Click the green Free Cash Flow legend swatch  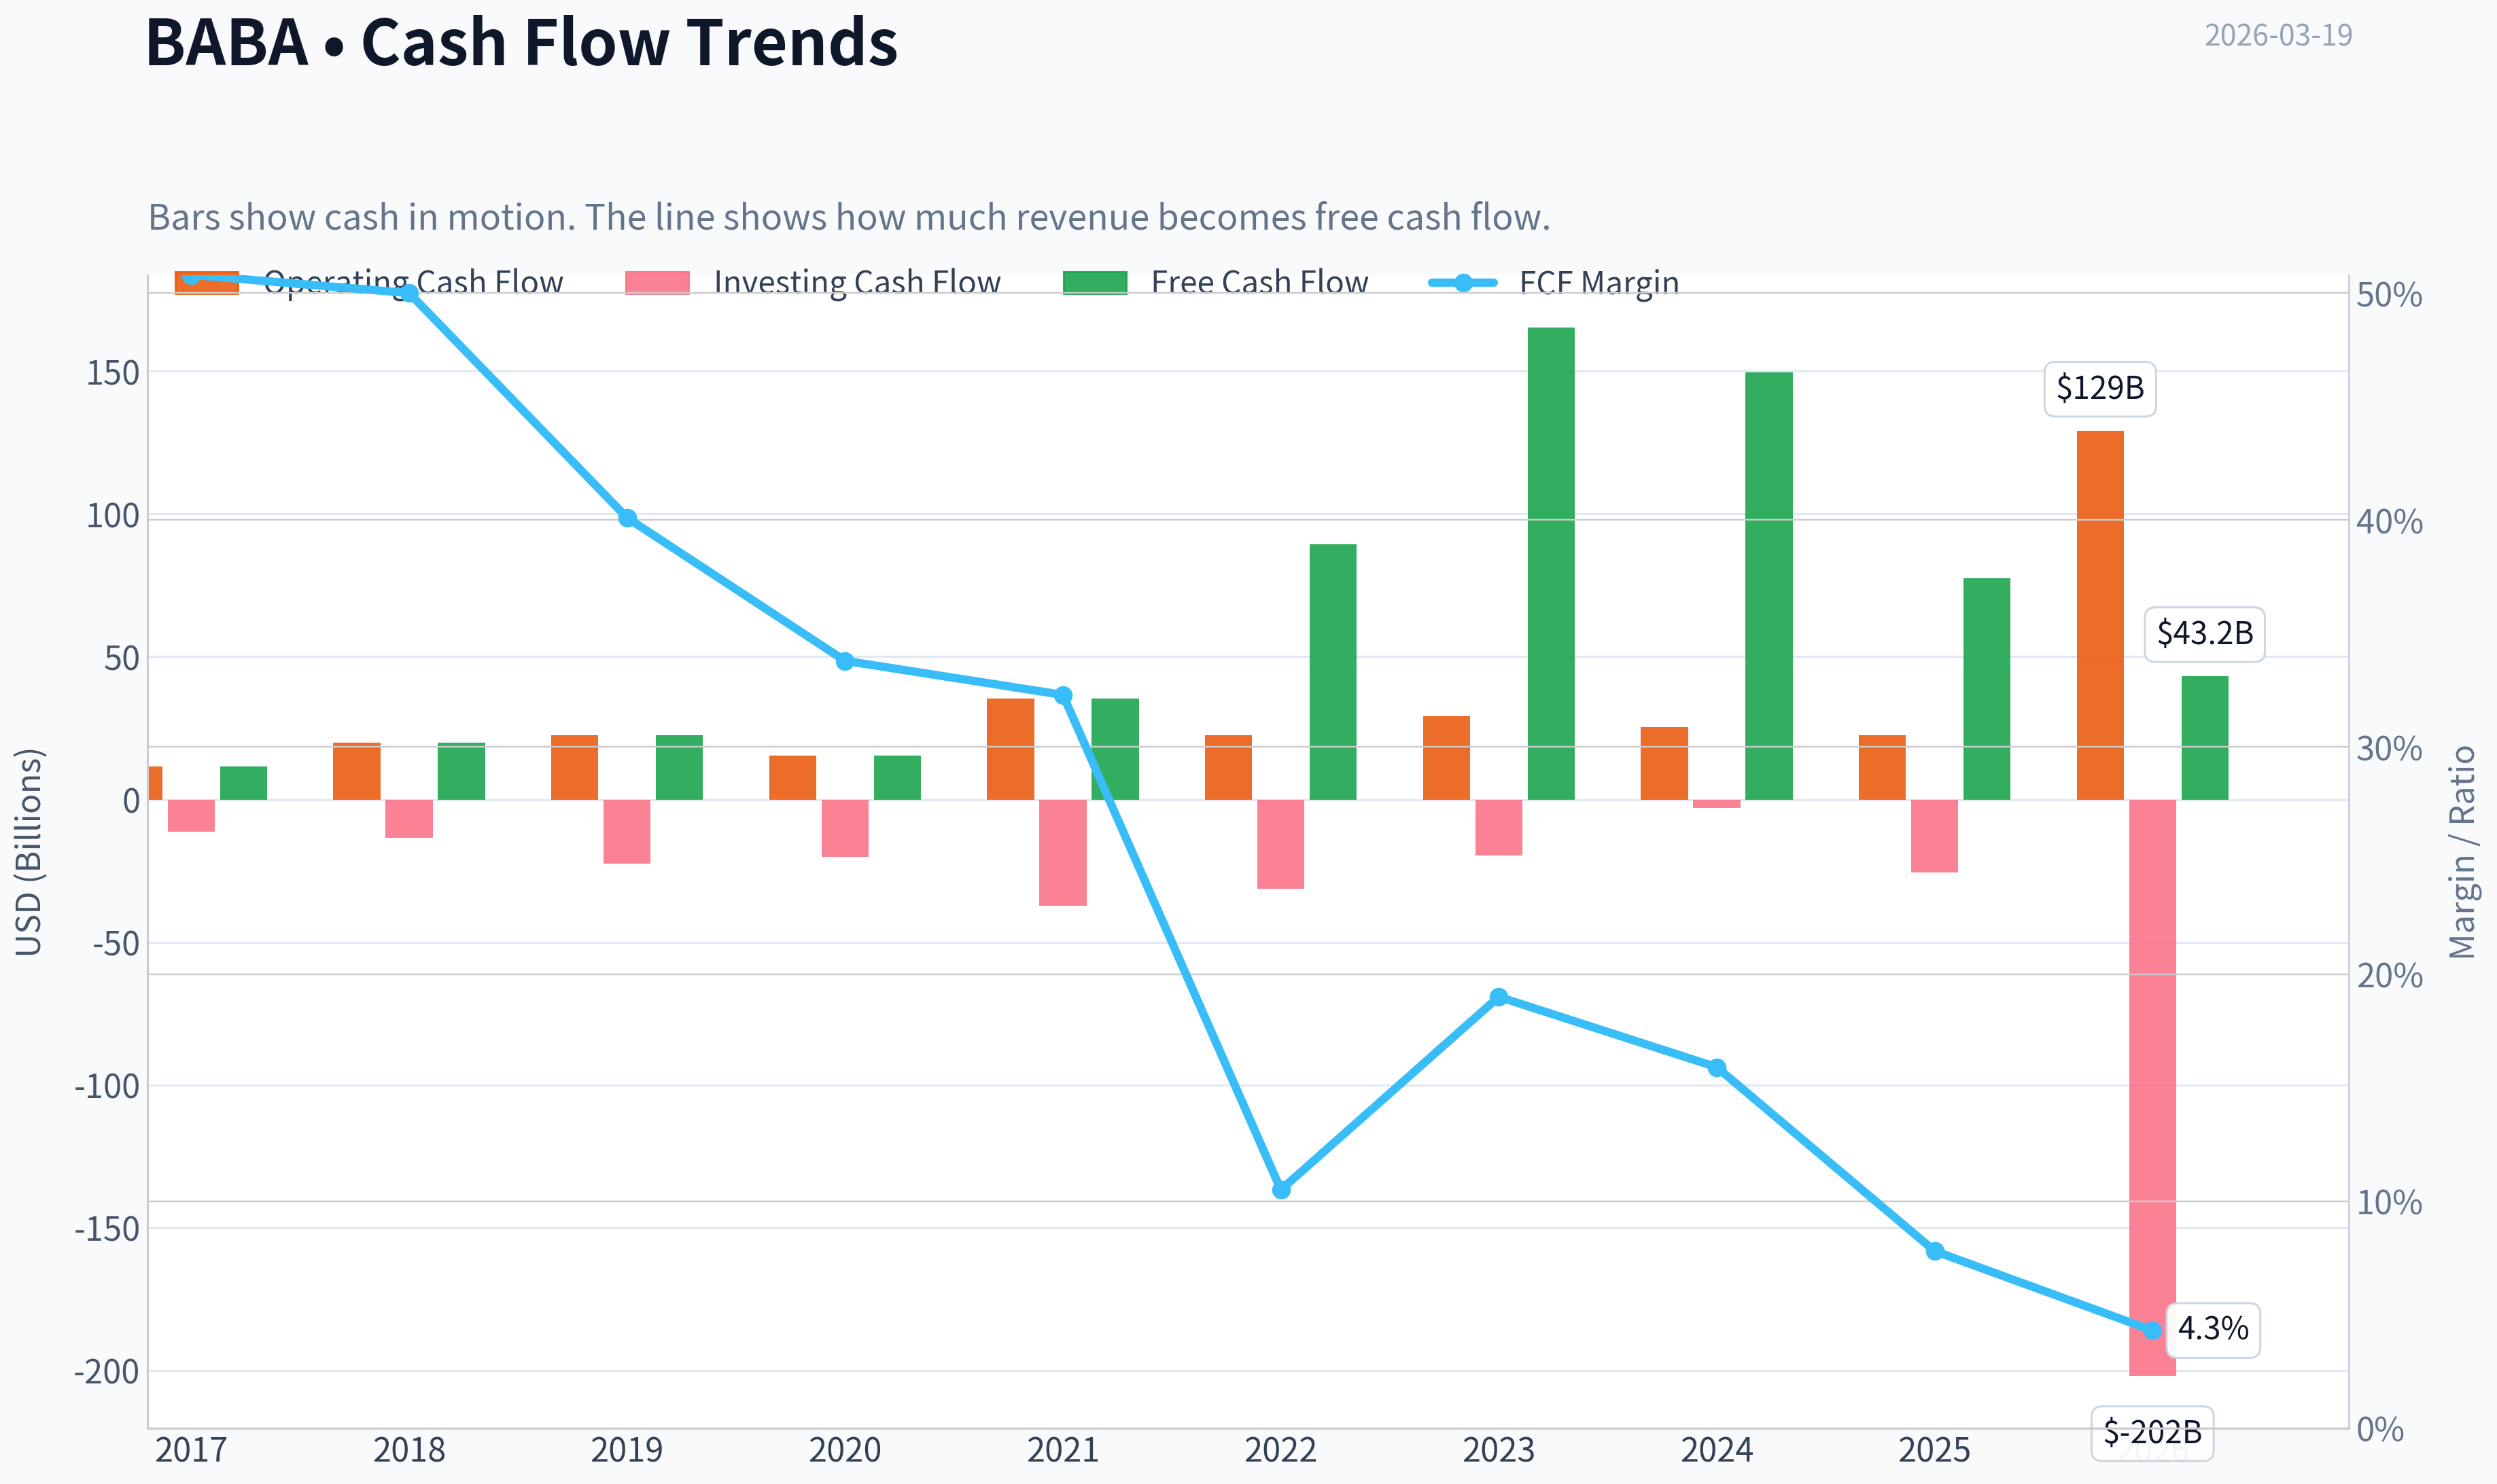[1095, 283]
